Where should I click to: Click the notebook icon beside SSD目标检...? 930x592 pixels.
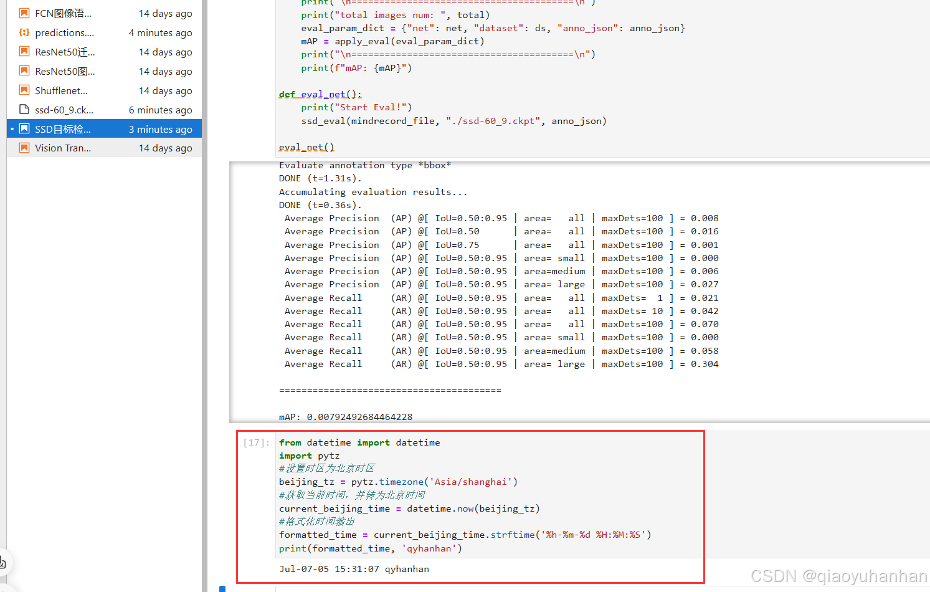(x=24, y=129)
